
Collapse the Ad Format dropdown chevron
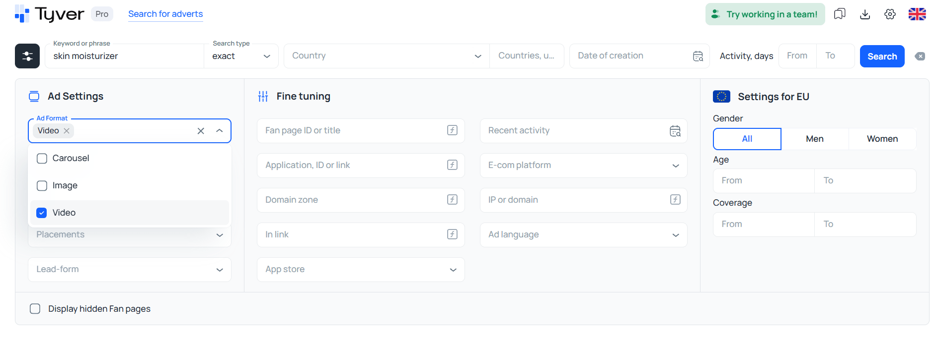(x=220, y=131)
